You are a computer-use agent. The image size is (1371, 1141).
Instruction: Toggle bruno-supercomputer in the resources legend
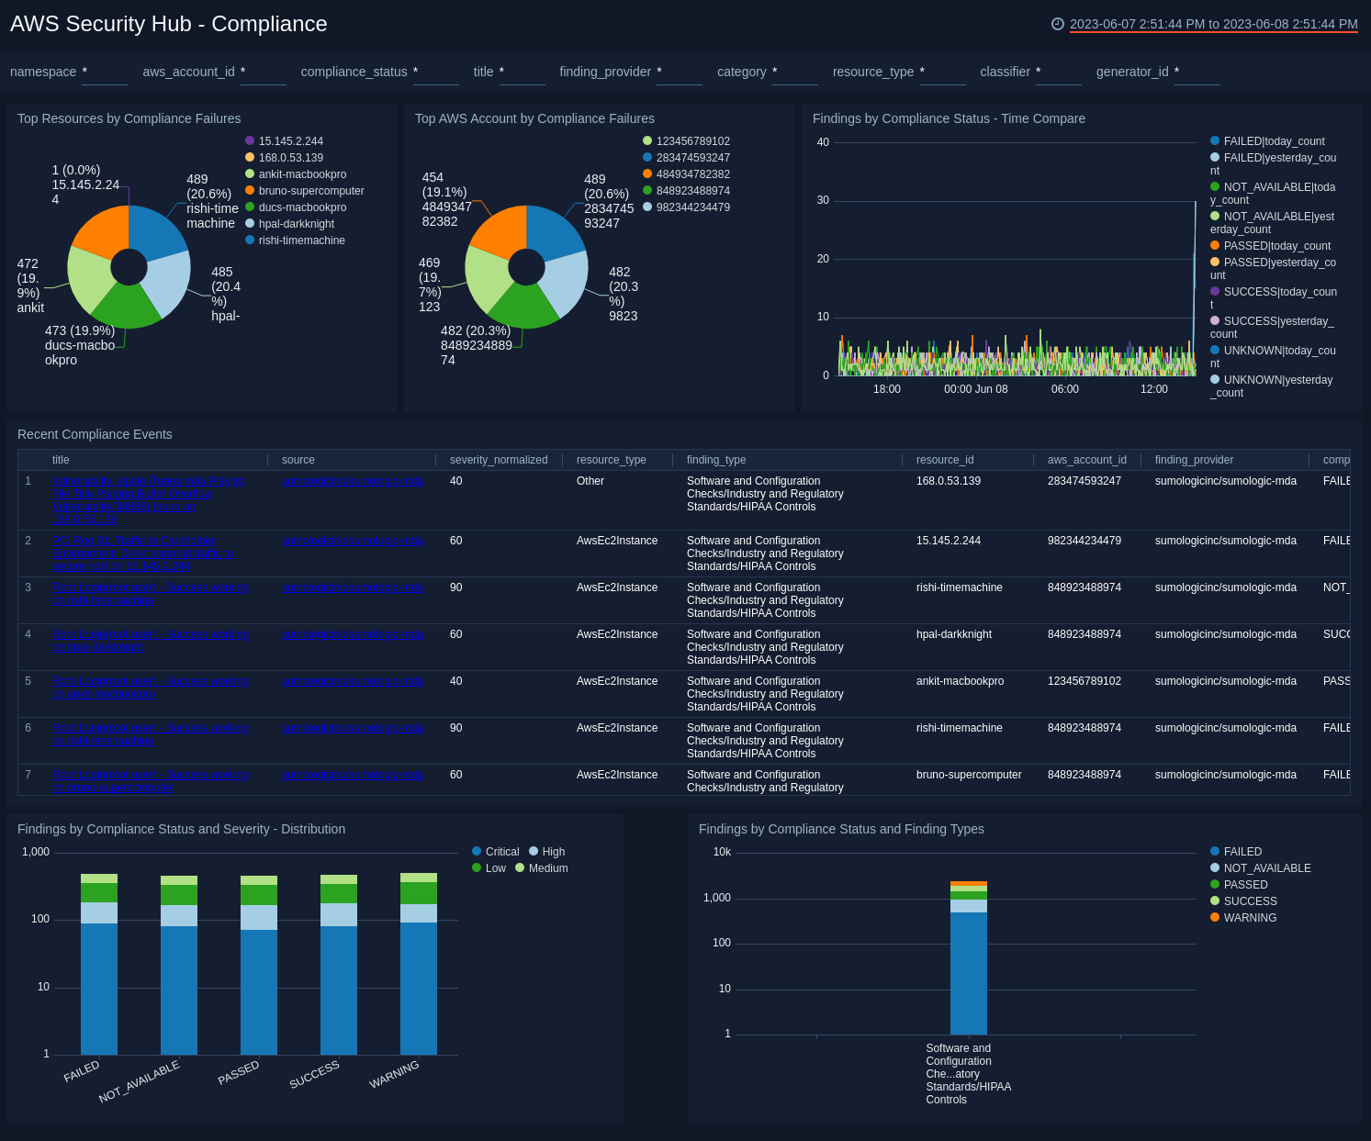pyautogui.click(x=305, y=191)
